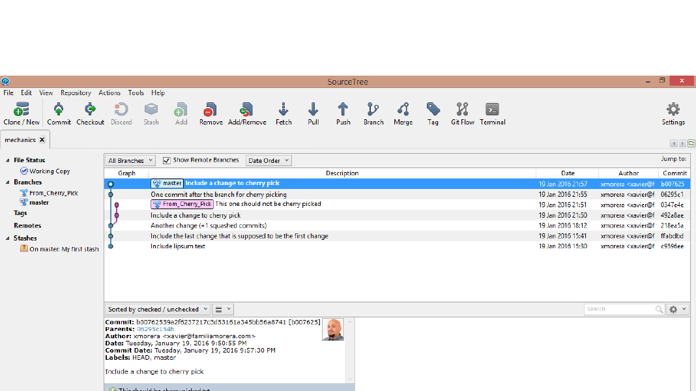Toggle Show Remote Branches checkbox
Image resolution: width=696 pixels, height=391 pixels.
[166, 160]
